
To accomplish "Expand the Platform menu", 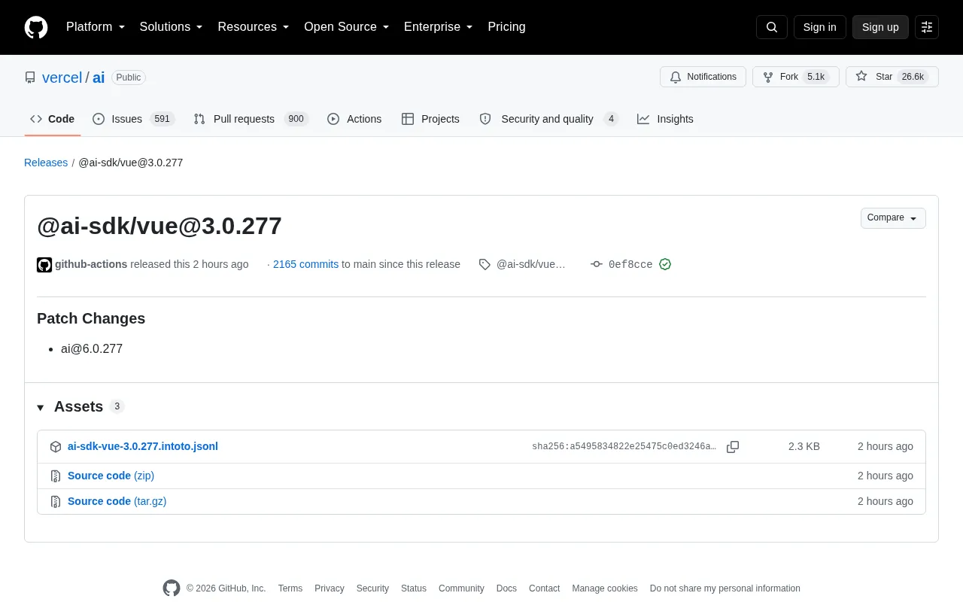I will (x=96, y=27).
